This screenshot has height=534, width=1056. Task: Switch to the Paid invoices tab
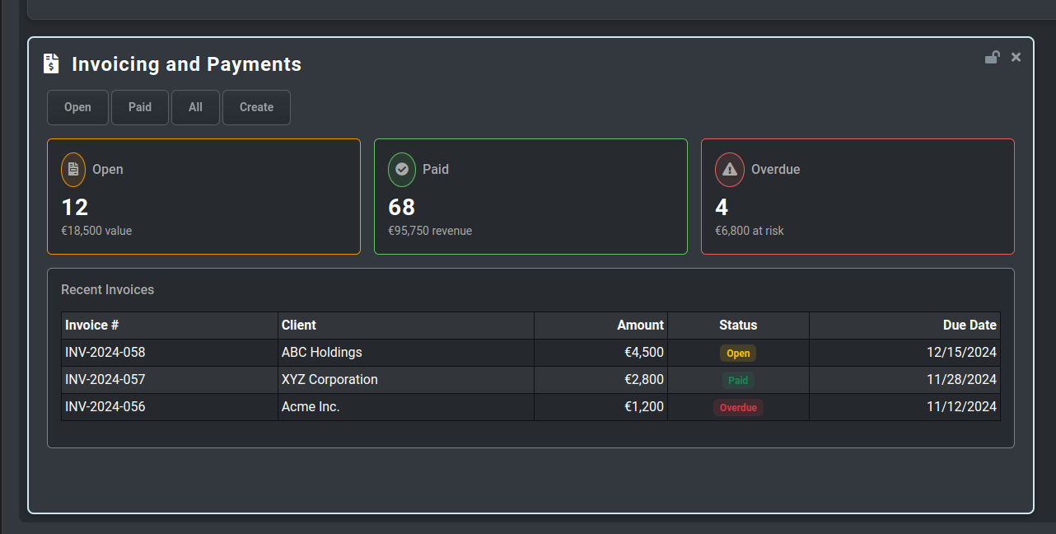click(140, 107)
